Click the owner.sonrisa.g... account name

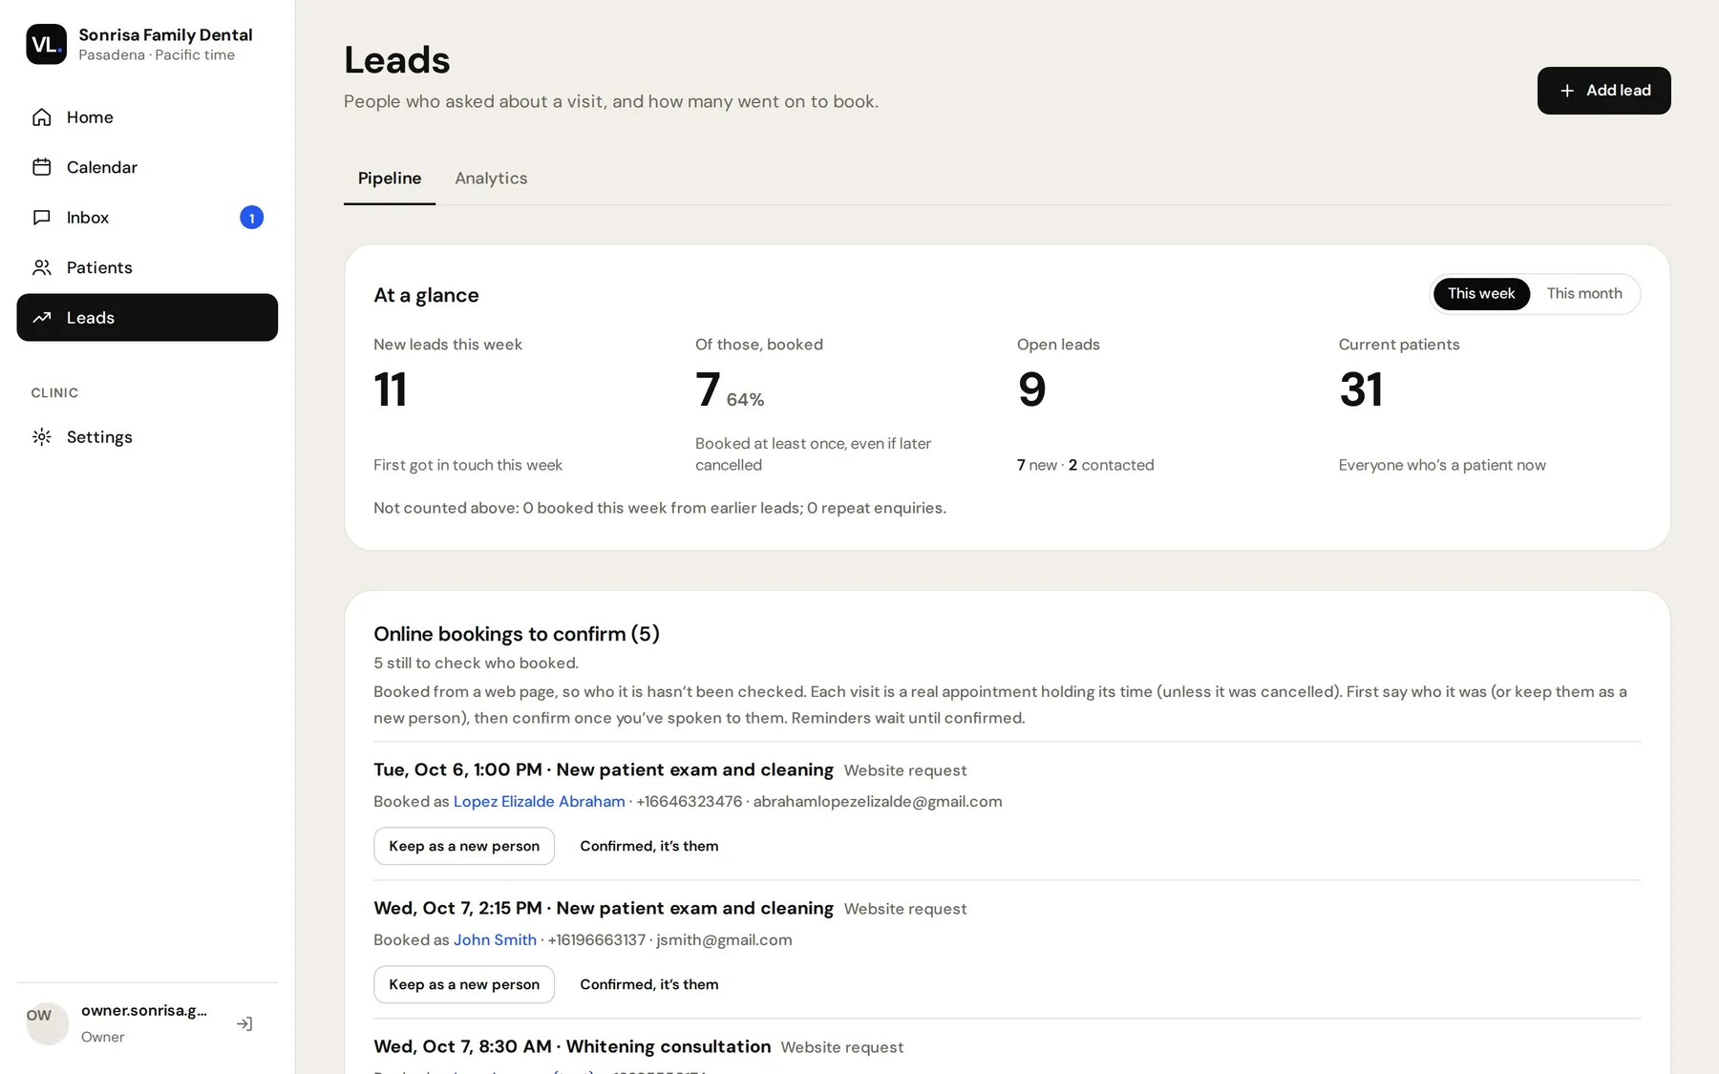[144, 1011]
